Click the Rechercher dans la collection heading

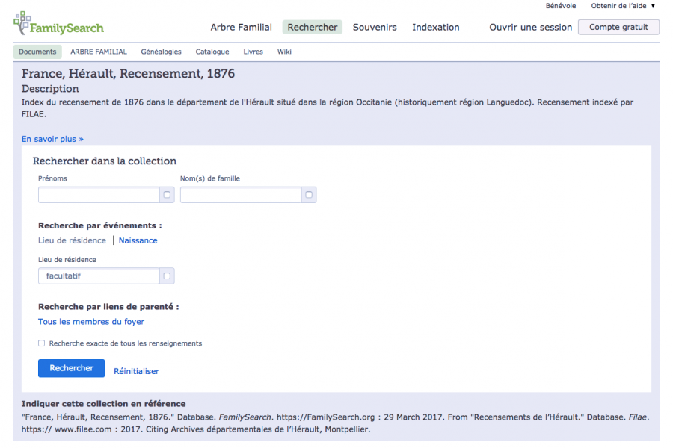point(104,161)
